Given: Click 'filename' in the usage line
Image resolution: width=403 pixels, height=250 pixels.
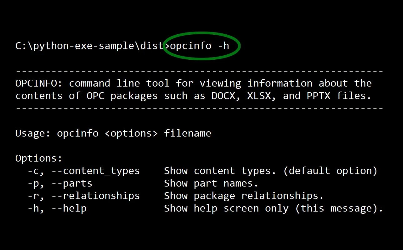Looking at the screenshot, I should pos(187,133).
